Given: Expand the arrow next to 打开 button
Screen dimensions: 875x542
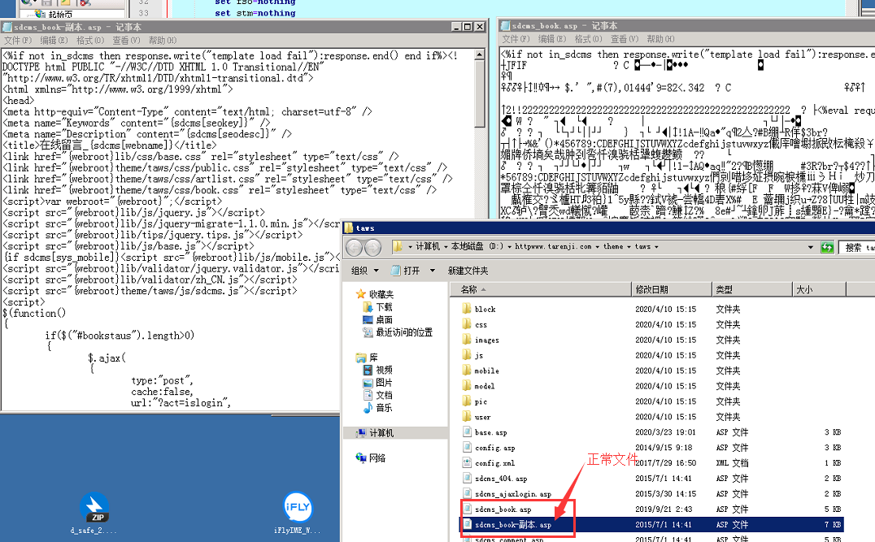Looking at the screenshot, I should (x=432, y=271).
